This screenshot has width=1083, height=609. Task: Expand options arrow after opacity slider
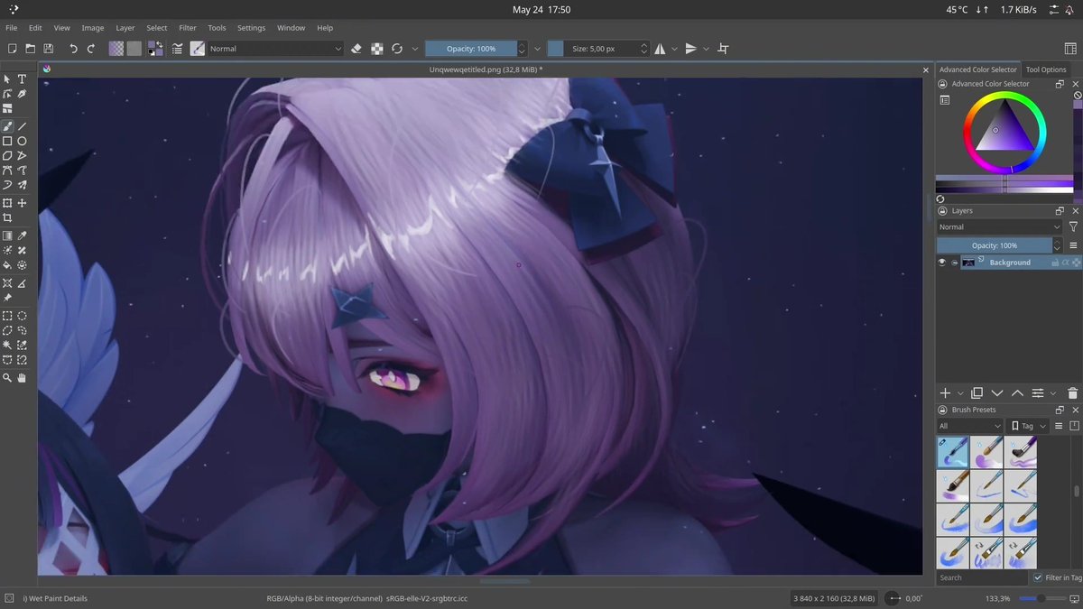click(x=537, y=49)
